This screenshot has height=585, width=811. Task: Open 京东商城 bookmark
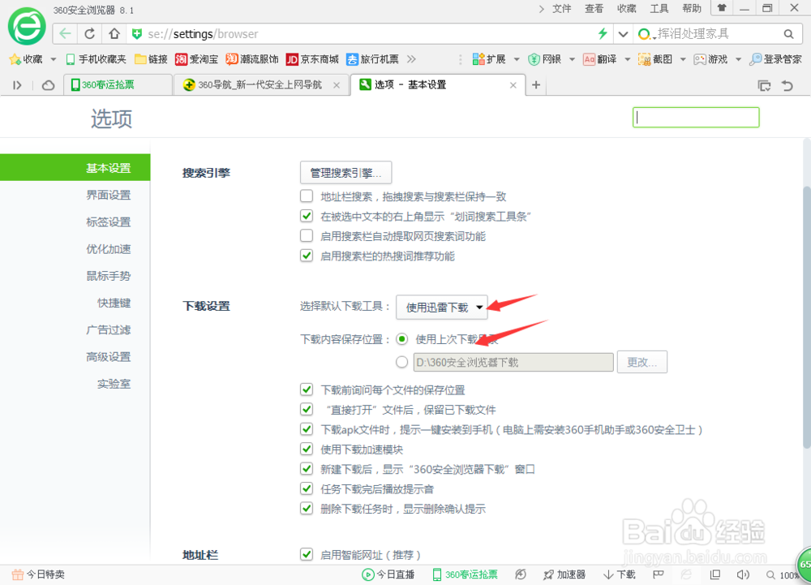tap(312, 59)
